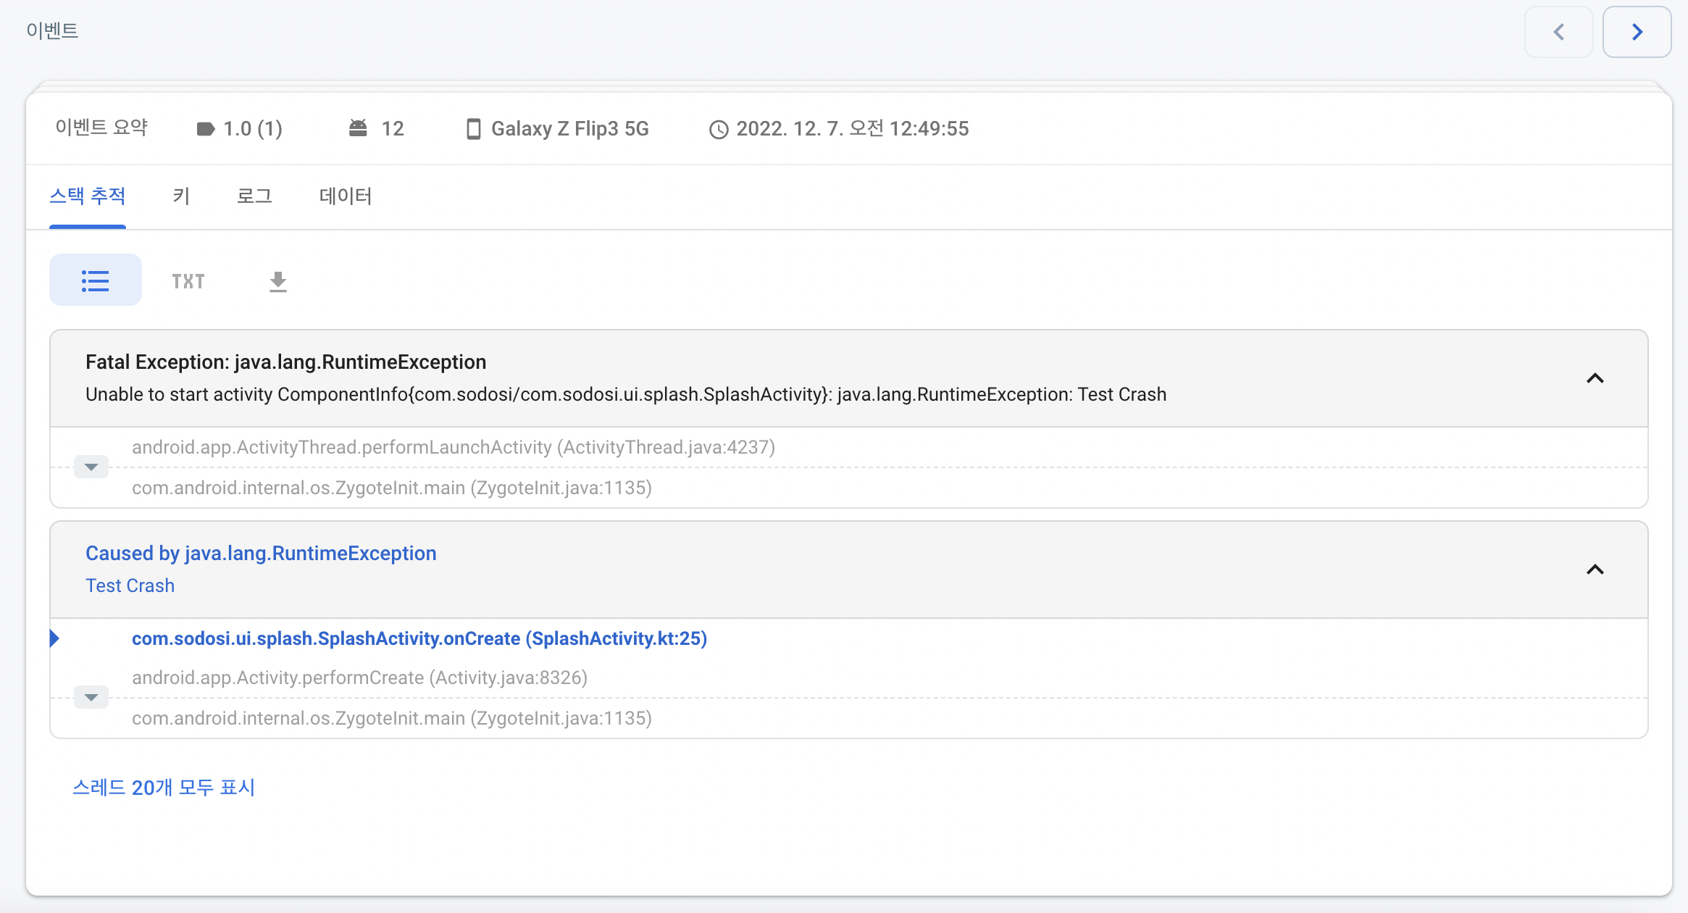Go to the next event arrow
Screen dimensions: 1688x913
(x=1637, y=32)
